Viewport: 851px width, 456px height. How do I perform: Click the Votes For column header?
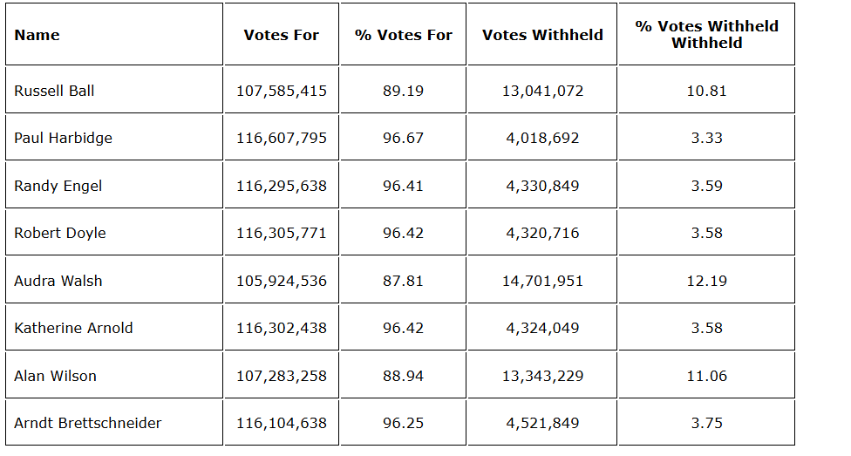point(281,35)
